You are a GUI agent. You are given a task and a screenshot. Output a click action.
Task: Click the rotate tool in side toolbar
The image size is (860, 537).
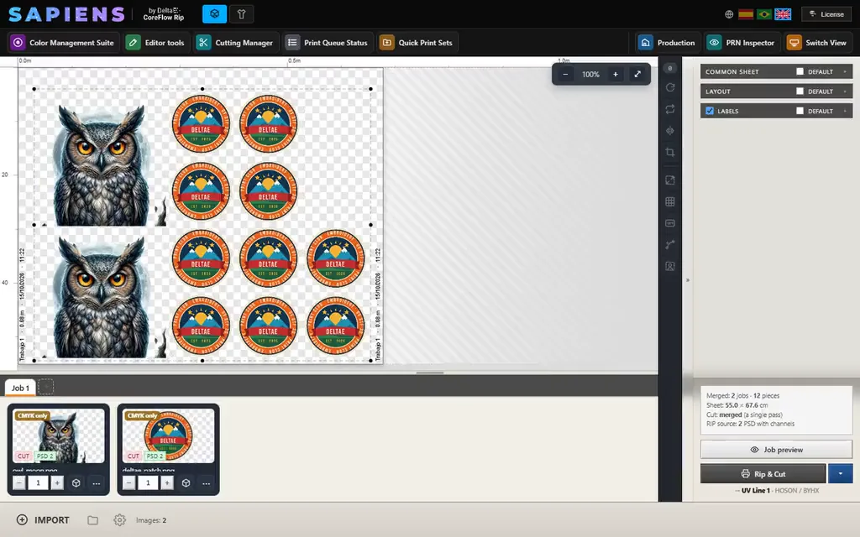click(669, 87)
